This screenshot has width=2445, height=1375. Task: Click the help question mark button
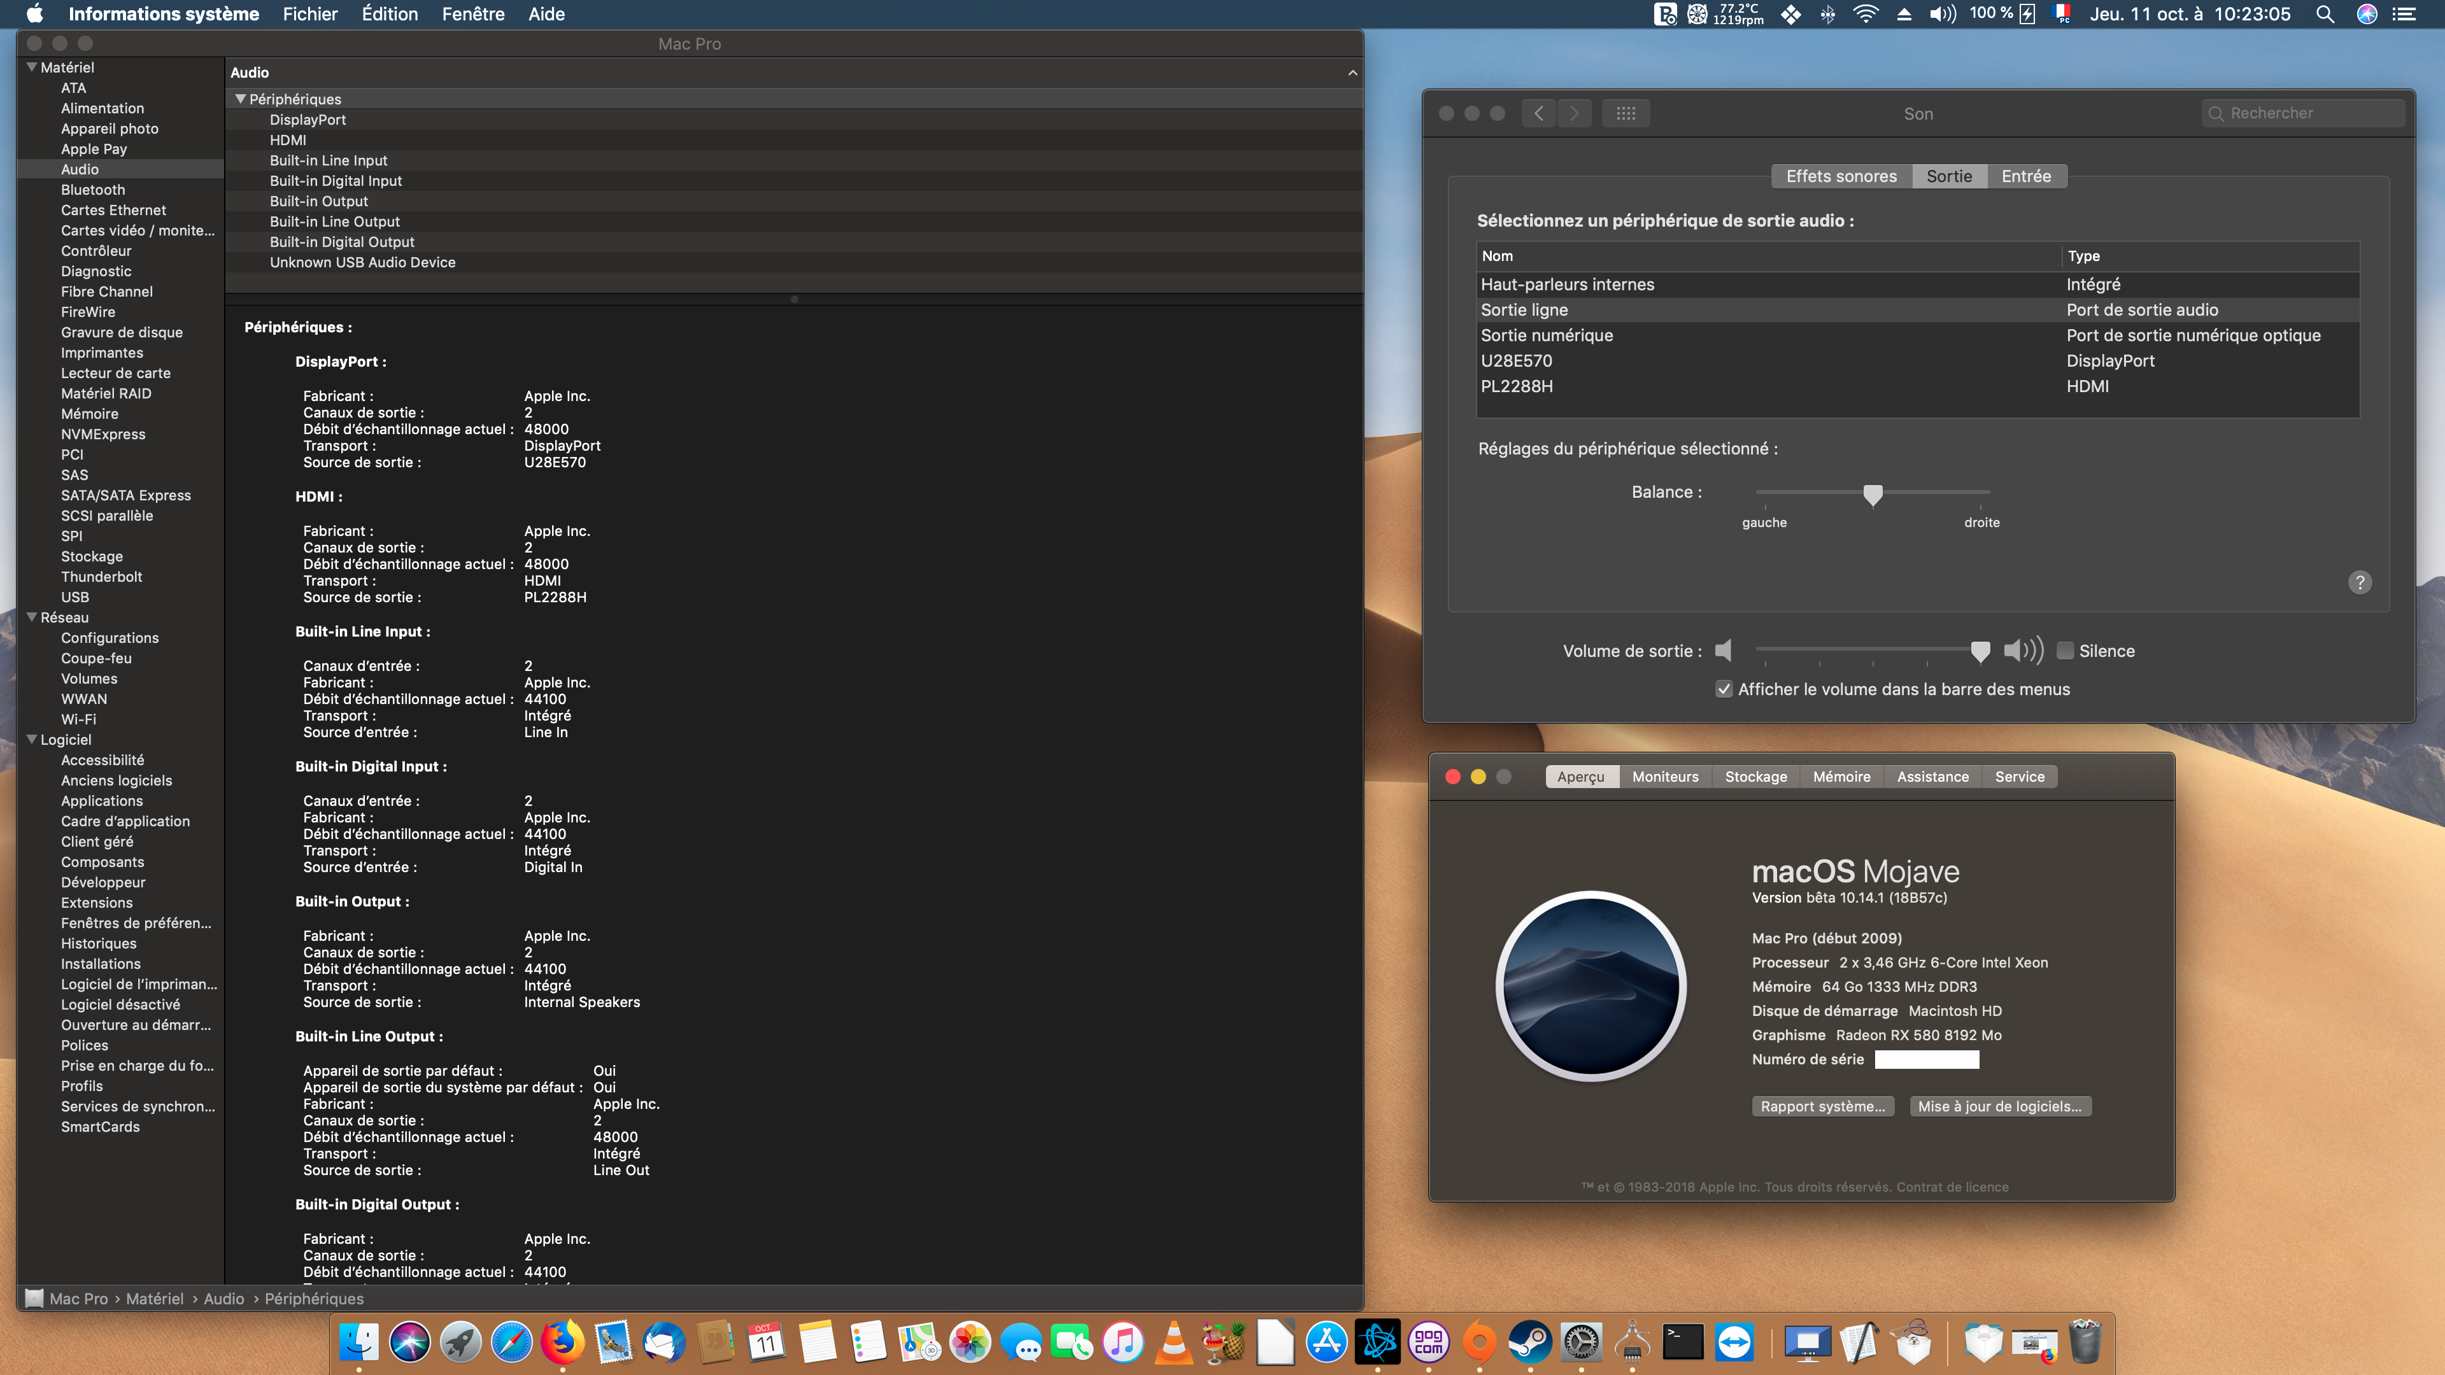tap(2360, 582)
